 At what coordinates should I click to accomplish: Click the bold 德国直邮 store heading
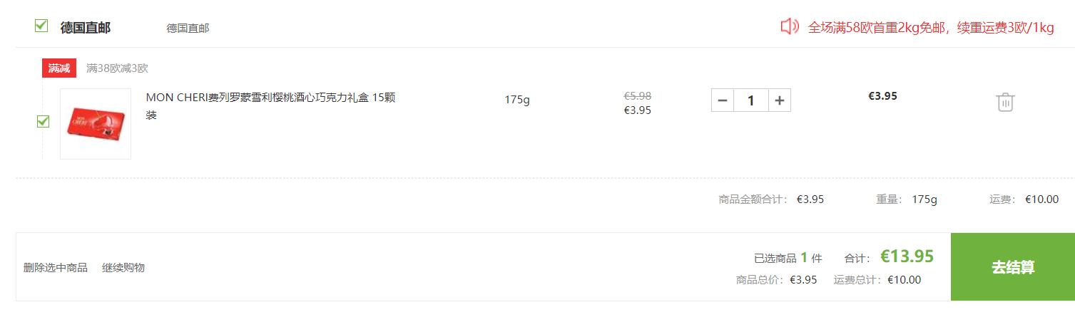86,28
